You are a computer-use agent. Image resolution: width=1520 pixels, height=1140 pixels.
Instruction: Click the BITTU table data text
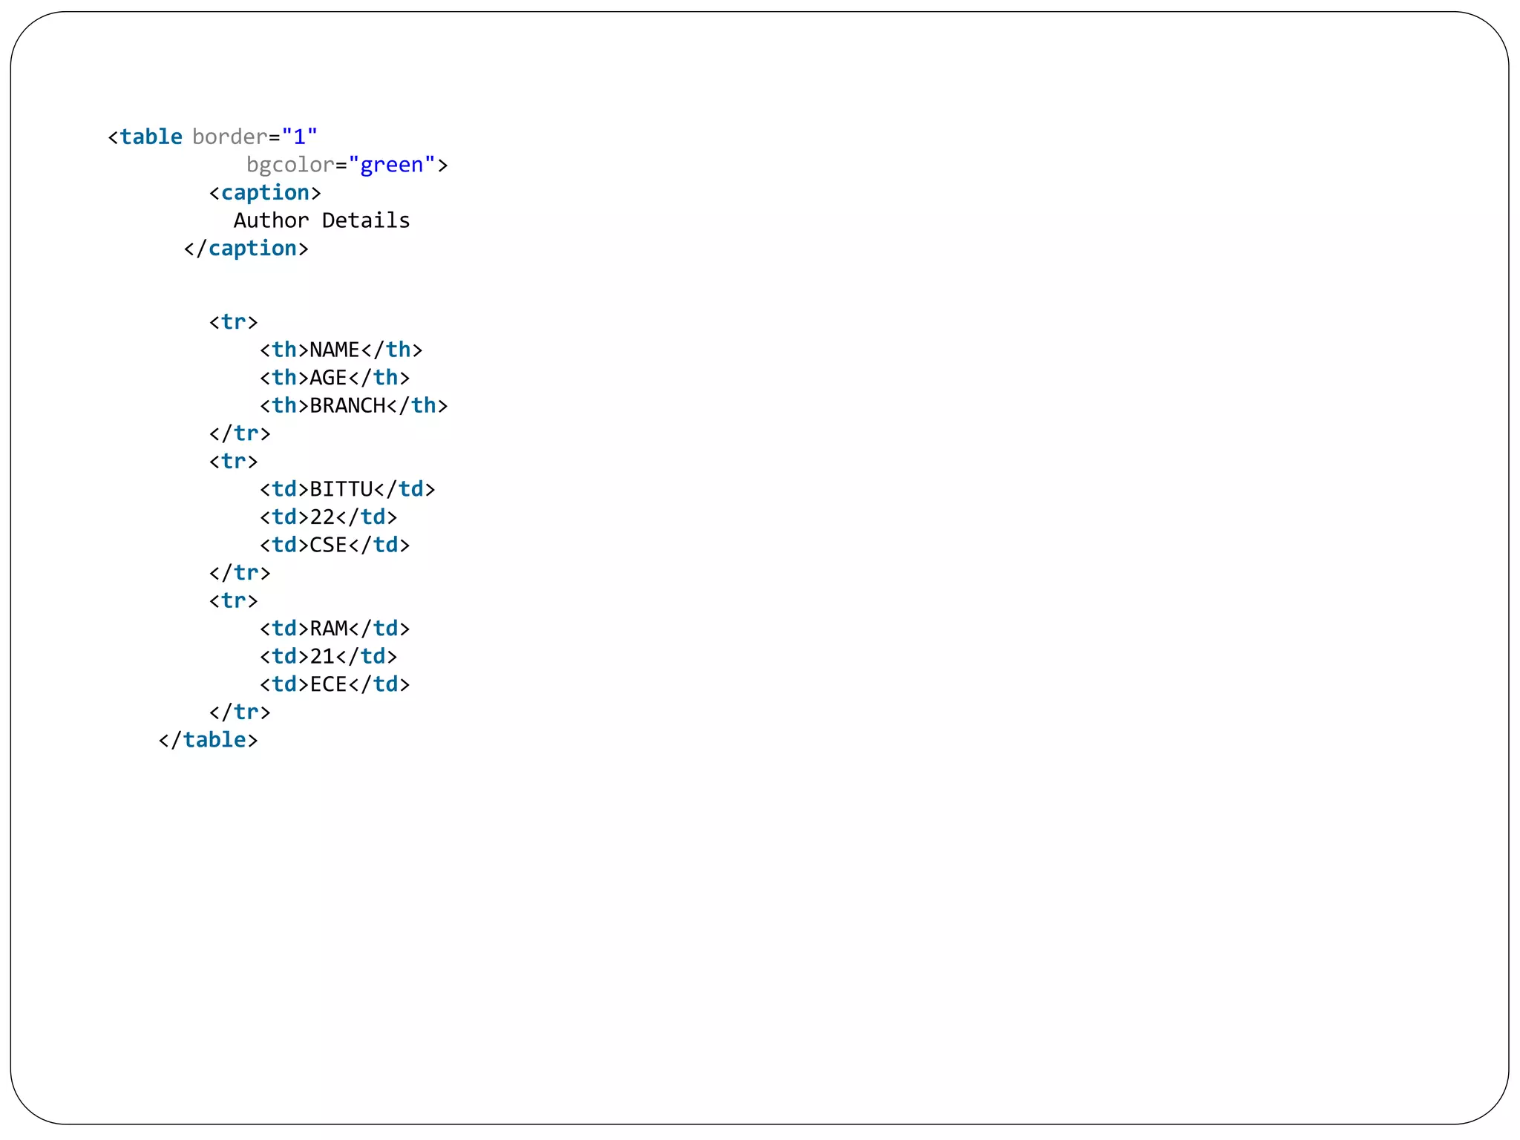341,489
